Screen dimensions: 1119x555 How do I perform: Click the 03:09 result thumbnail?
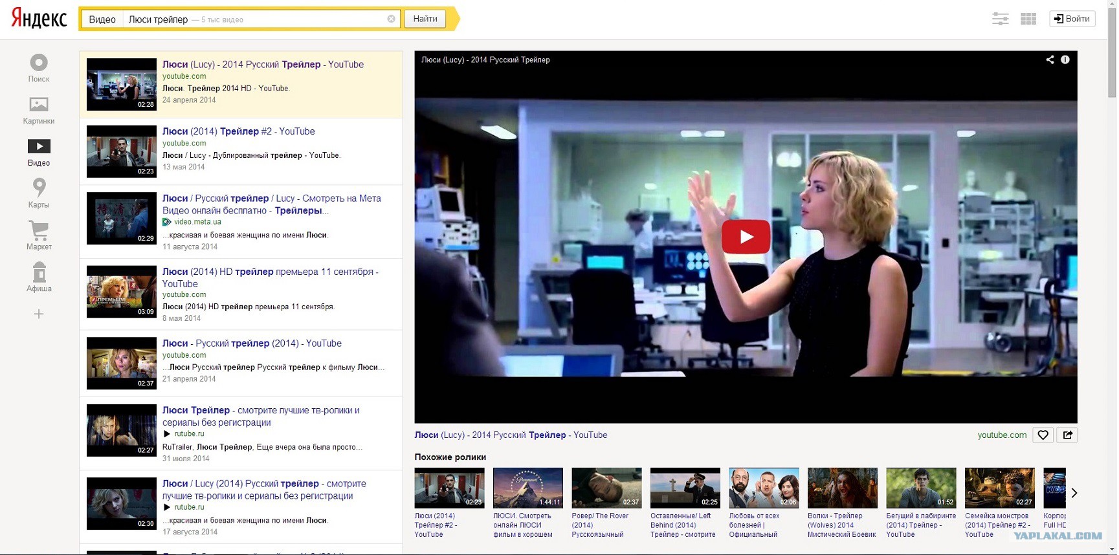tap(122, 292)
